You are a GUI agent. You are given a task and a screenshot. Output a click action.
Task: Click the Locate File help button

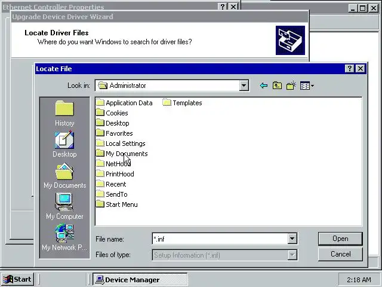[x=350, y=69]
